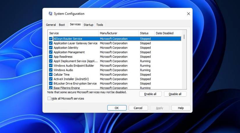
Task: Click the Cancel button
Action: (x=138, y=108)
